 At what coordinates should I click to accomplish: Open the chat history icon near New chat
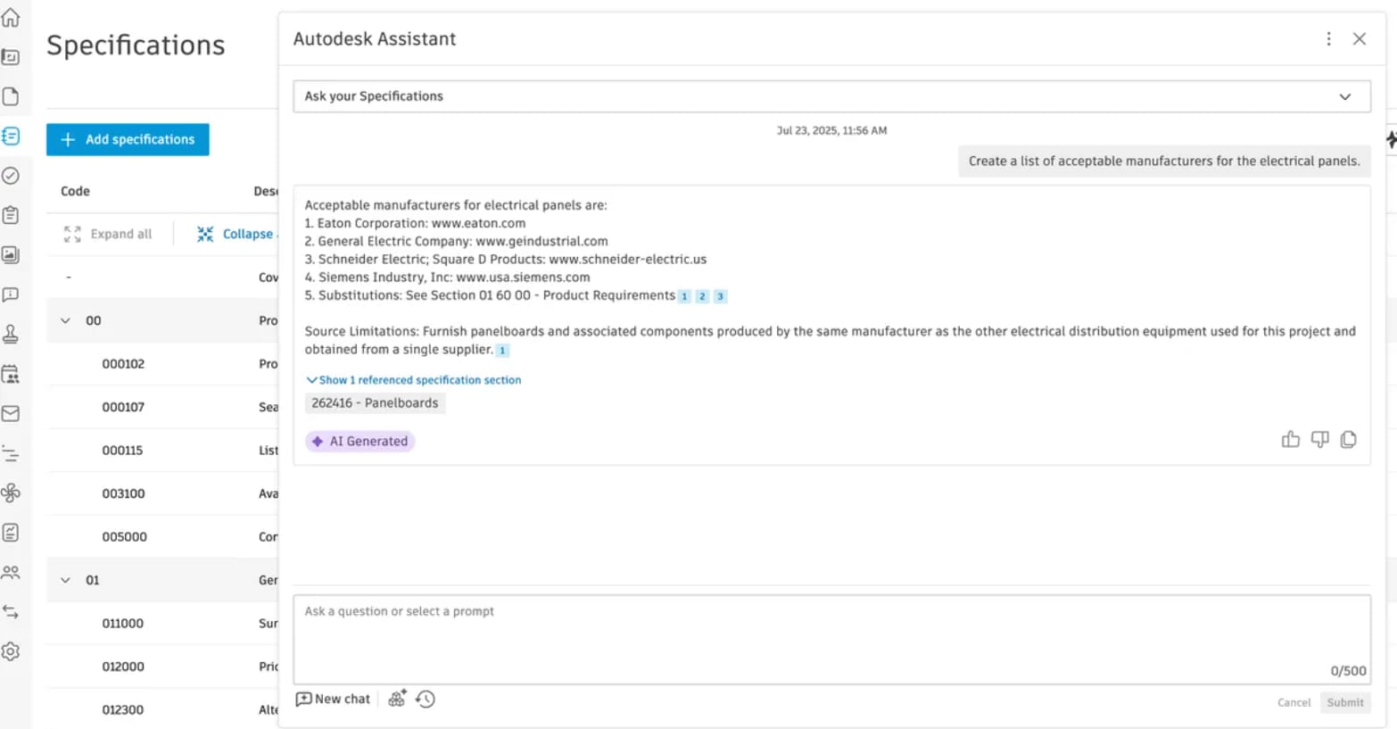point(426,699)
